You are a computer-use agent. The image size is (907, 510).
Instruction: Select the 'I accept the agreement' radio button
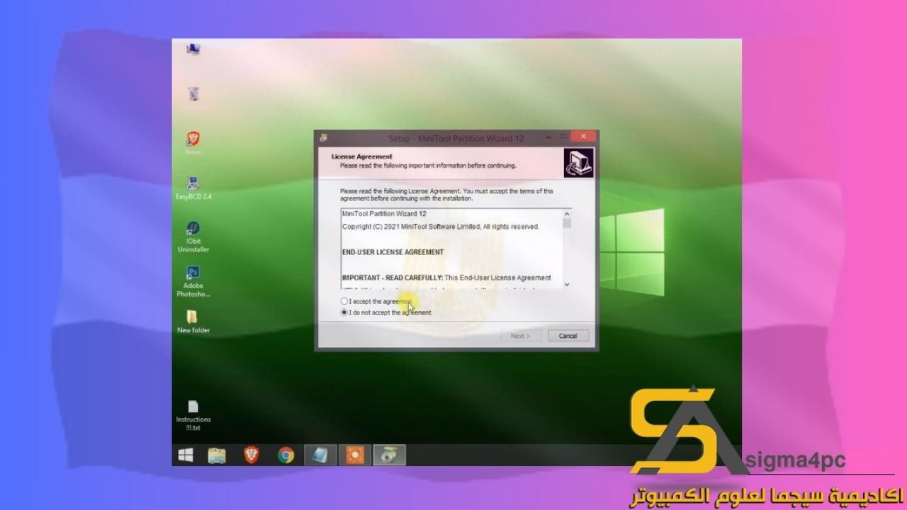point(344,302)
